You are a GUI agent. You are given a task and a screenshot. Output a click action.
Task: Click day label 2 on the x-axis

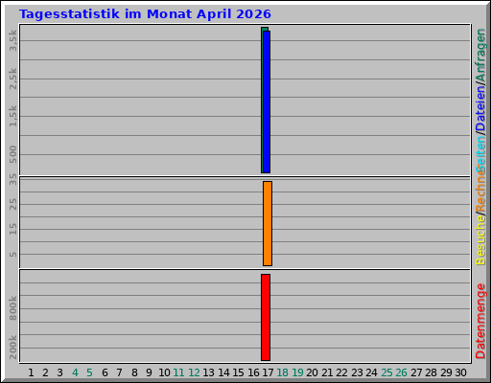coord(45,372)
